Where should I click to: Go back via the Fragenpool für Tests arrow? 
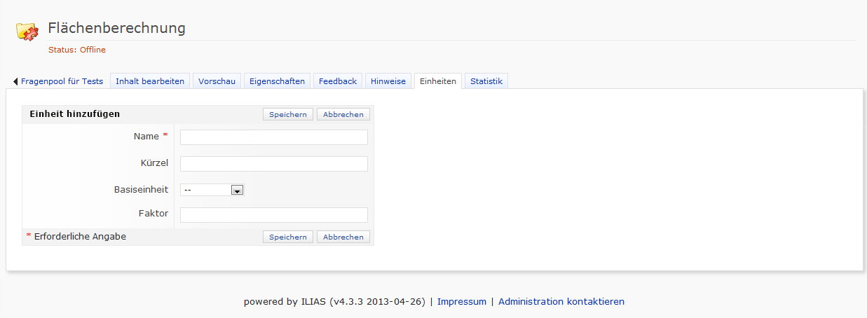(16, 81)
